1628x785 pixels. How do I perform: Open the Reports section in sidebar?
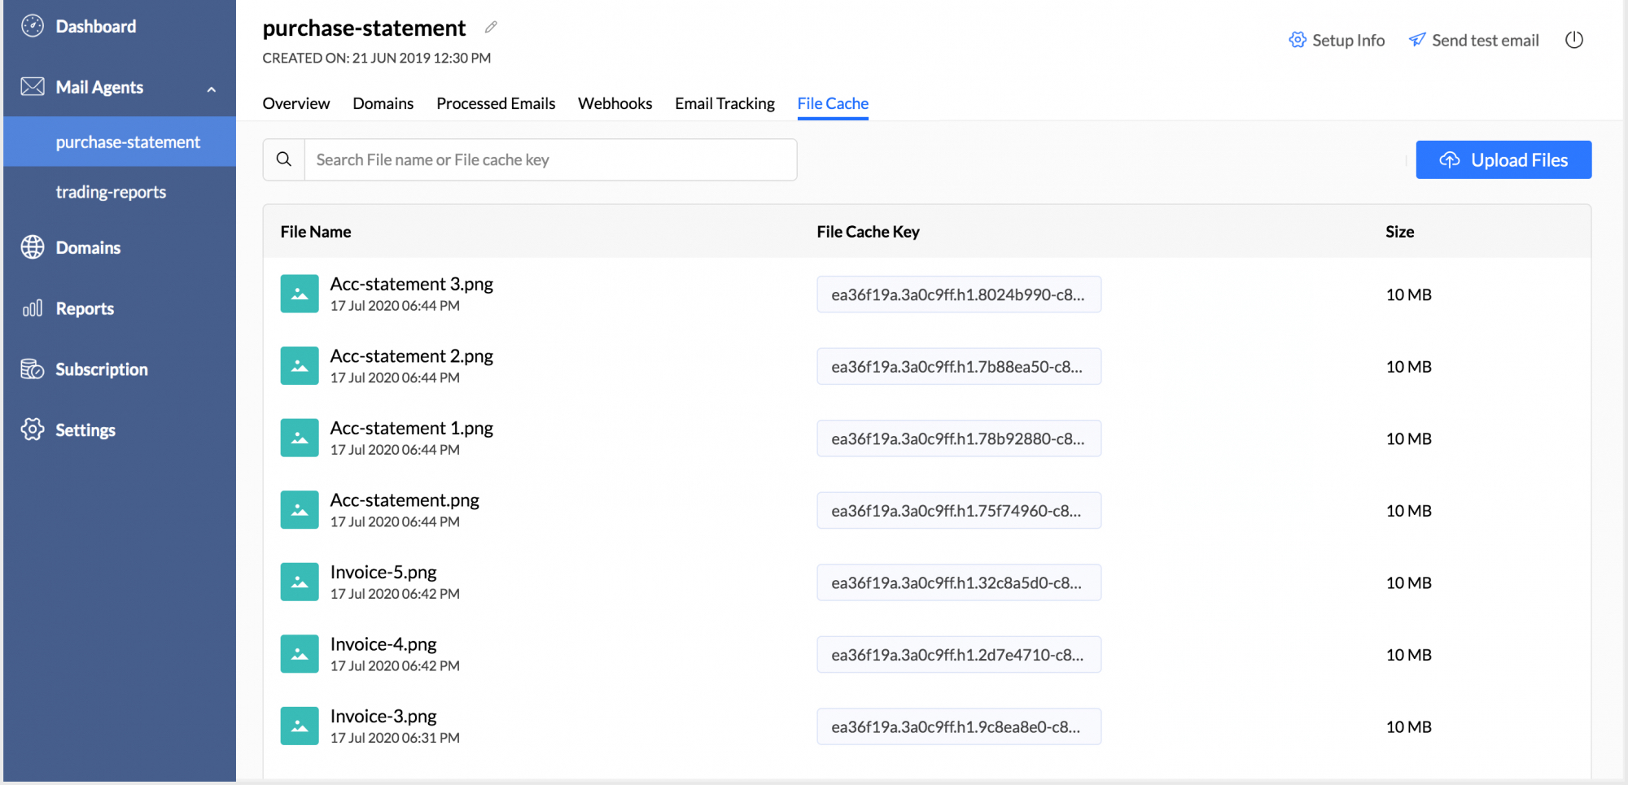(84, 308)
